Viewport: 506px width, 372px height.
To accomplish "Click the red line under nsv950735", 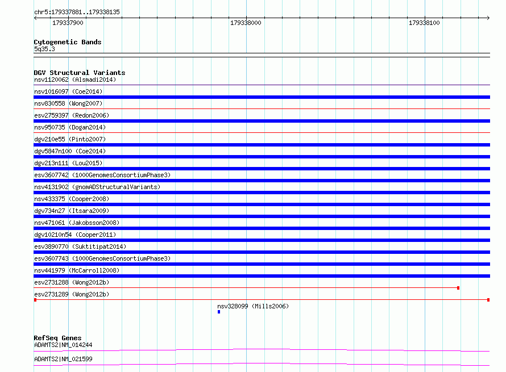I will [262, 132].
